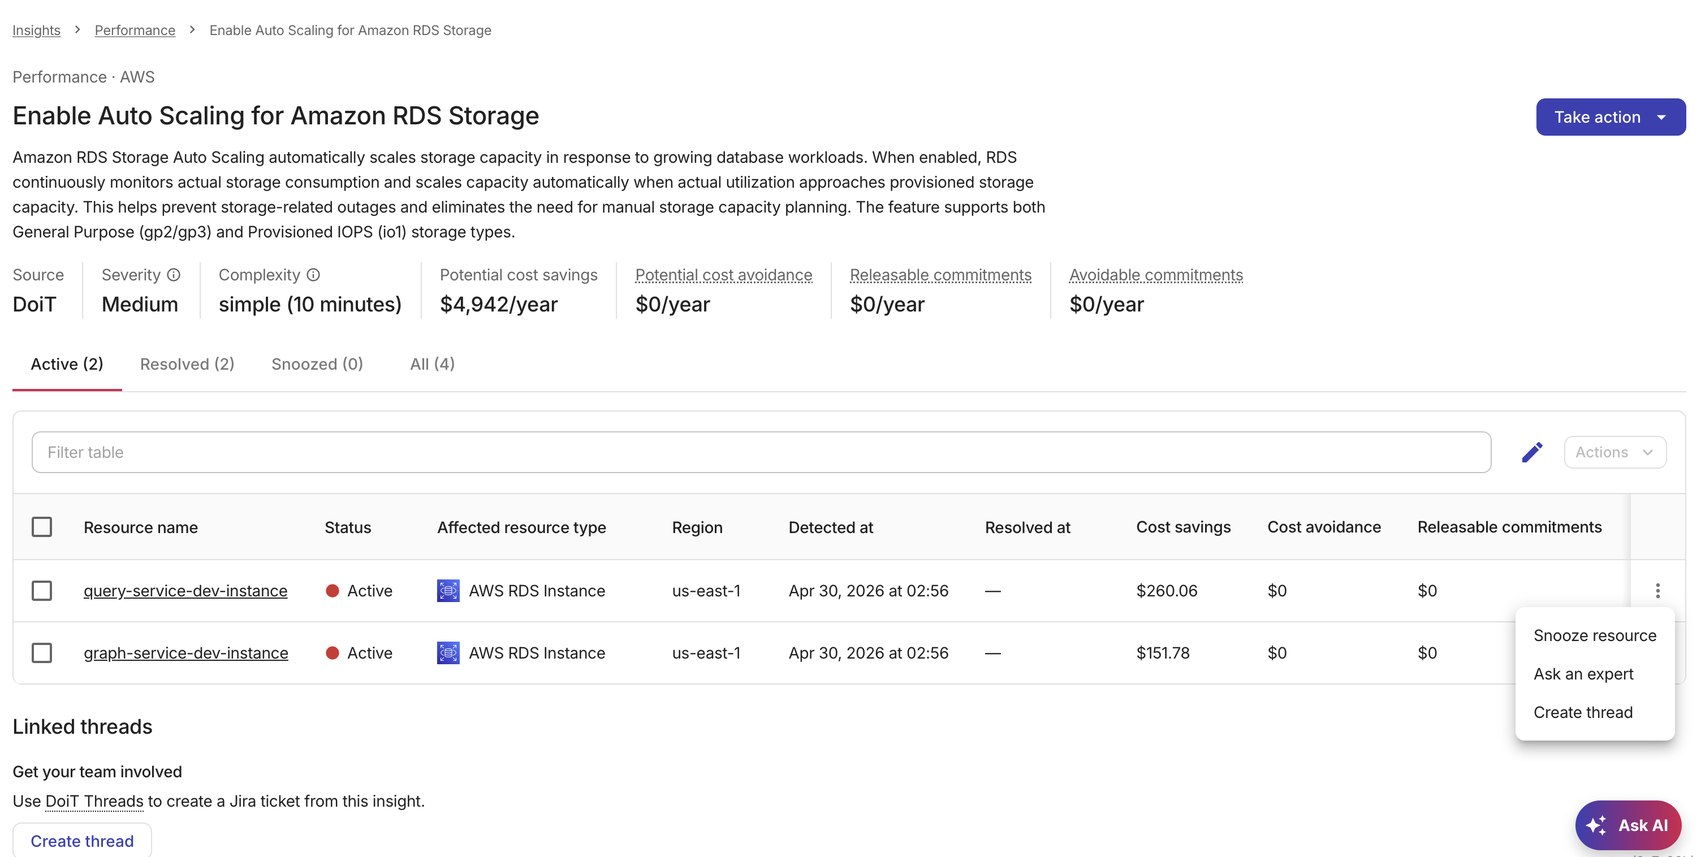Click the red status dot for graph-service-dev-instance
Viewport: 1701px width, 857px height.
(333, 653)
